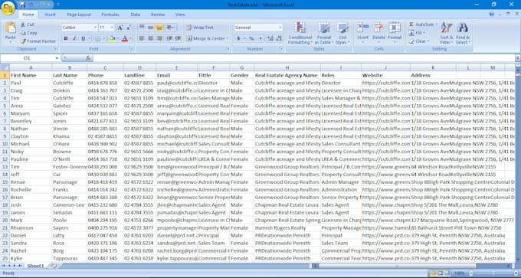Screen dimensions: 521x278
Task: Apply Percent Style format
Action: pos(251,38)
